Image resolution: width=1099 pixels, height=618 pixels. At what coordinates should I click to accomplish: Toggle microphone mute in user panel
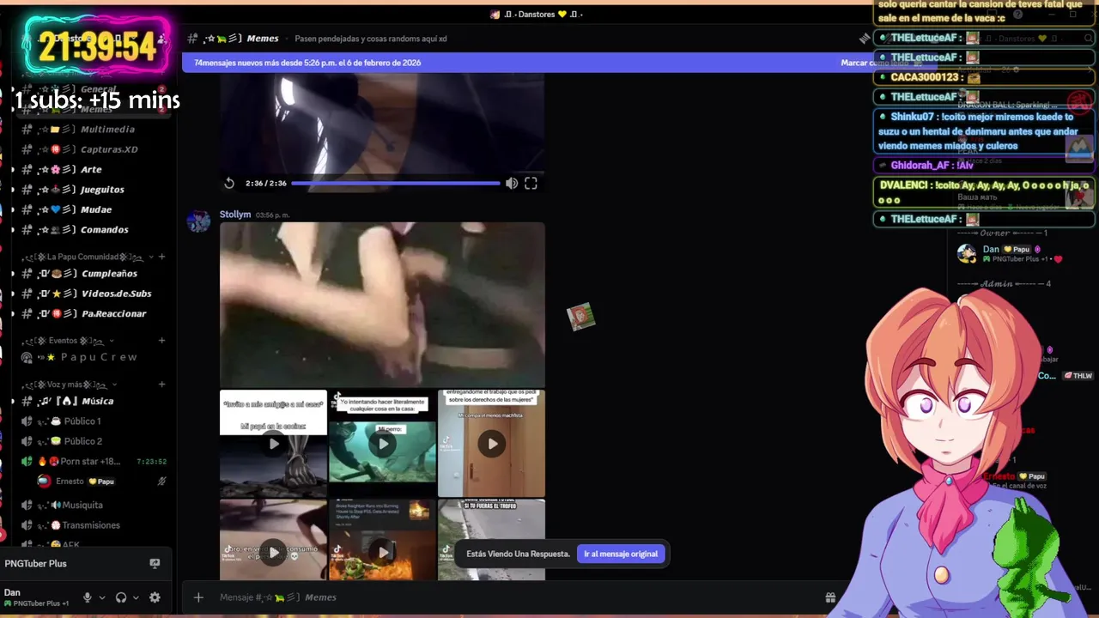click(x=87, y=597)
